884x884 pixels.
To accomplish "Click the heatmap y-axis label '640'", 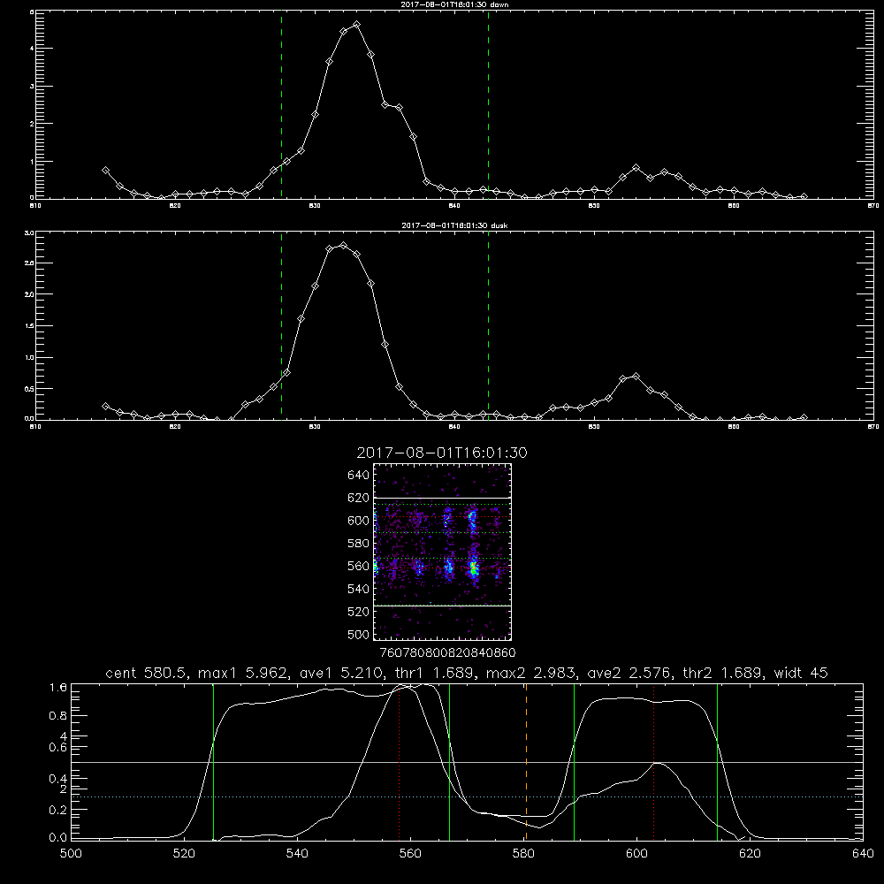I will click(x=359, y=475).
